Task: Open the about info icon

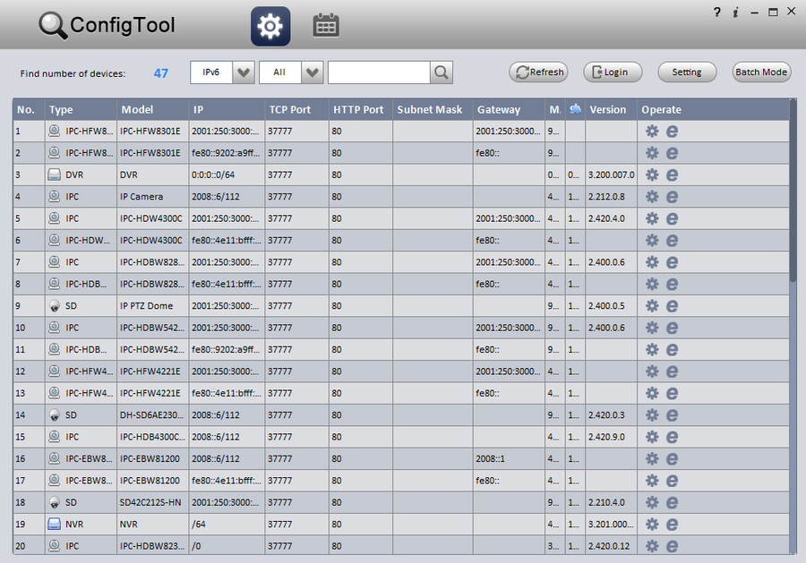Action: pos(735,12)
